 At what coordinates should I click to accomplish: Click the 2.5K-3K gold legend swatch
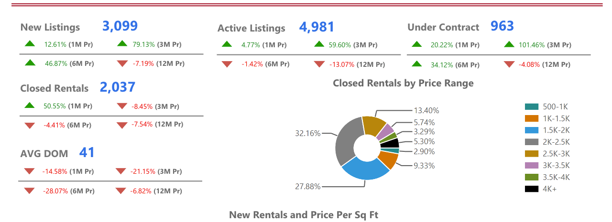pyautogui.click(x=532, y=153)
